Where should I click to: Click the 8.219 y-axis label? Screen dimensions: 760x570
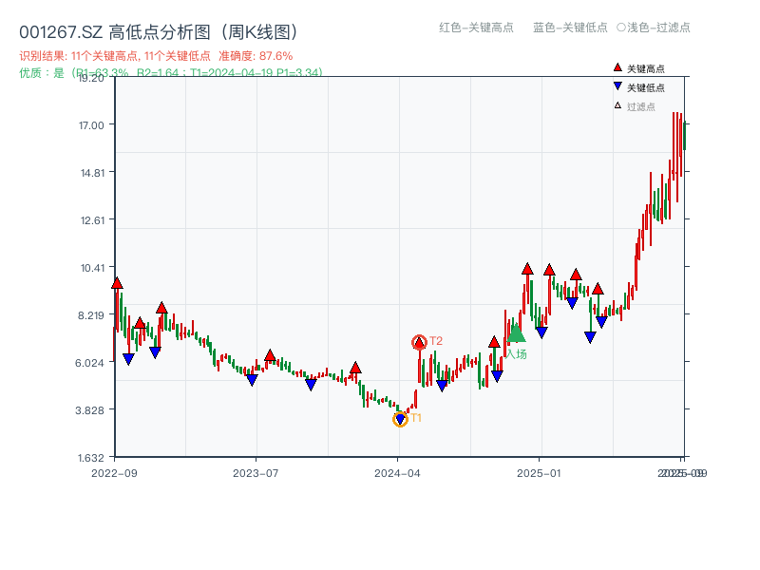(x=90, y=315)
